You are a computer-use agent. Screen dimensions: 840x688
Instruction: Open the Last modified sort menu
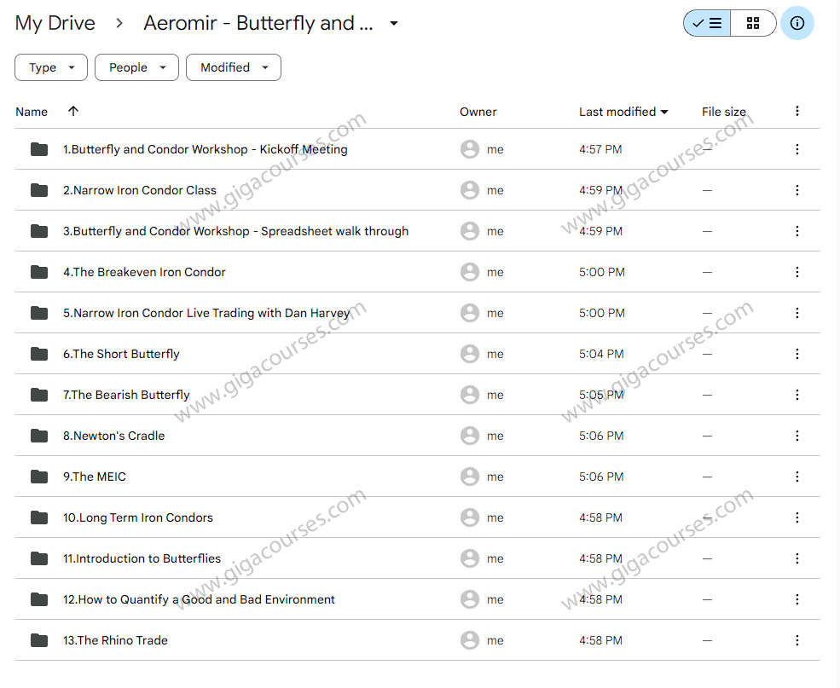tap(623, 112)
